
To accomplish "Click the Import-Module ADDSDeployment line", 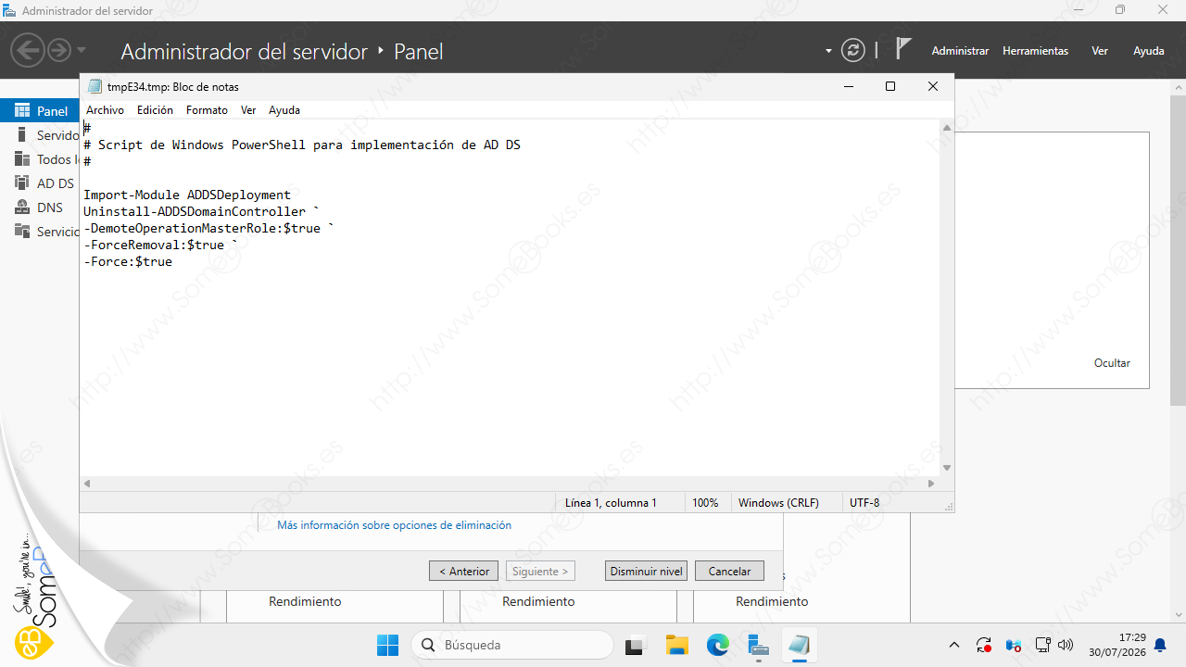I will tap(187, 195).
